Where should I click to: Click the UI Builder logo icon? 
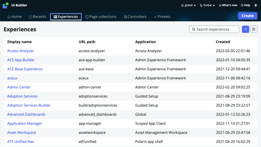pos(6,5)
